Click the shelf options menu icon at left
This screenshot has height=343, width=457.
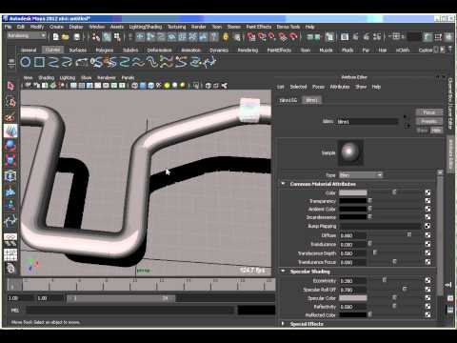11,63
